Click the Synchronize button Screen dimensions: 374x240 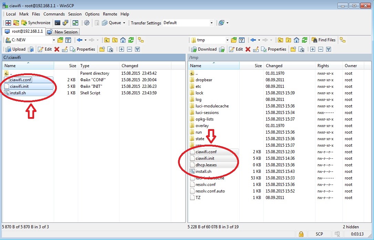click(x=36, y=23)
